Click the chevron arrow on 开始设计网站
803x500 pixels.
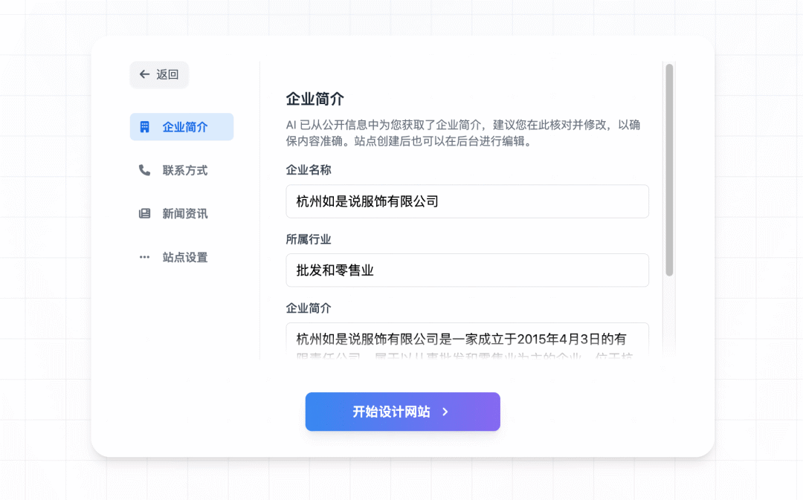[x=445, y=412]
